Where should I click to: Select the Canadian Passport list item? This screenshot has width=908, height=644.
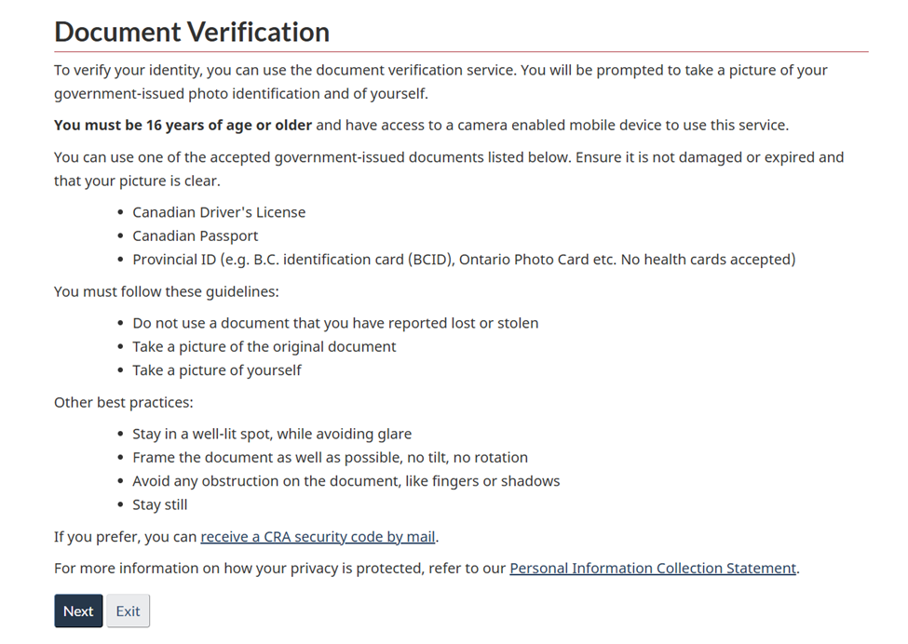[196, 236]
